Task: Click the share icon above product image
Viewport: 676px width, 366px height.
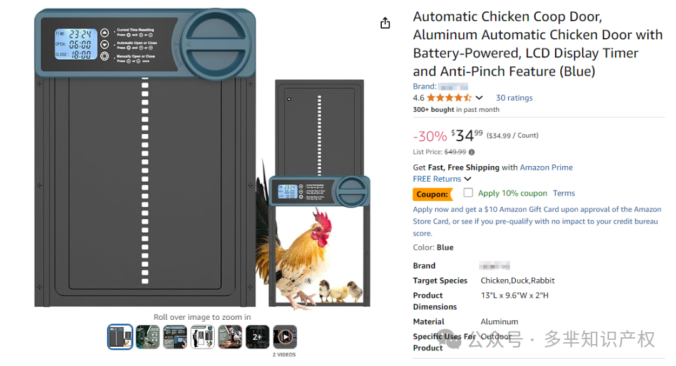Action: [385, 23]
